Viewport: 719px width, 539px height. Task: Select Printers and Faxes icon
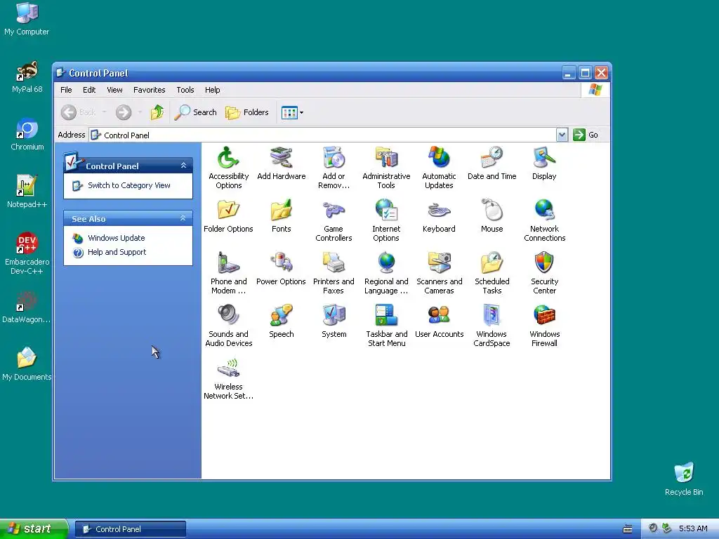[x=334, y=272]
